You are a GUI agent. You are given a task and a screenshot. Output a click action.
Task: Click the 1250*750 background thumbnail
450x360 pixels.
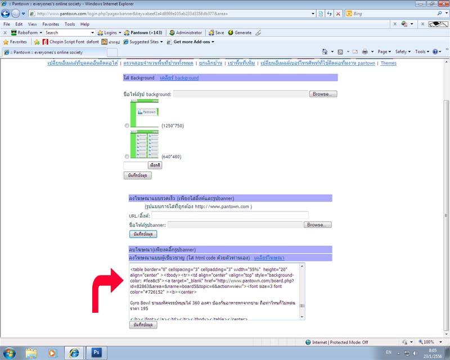(145, 114)
